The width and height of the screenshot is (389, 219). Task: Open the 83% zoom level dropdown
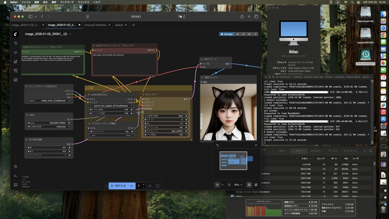point(238,185)
